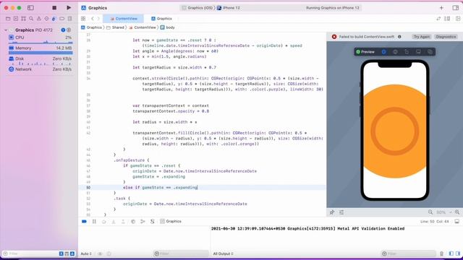This screenshot has height=260, width=463.
Task: Open the Project navigator folder icon
Action: (8, 19)
